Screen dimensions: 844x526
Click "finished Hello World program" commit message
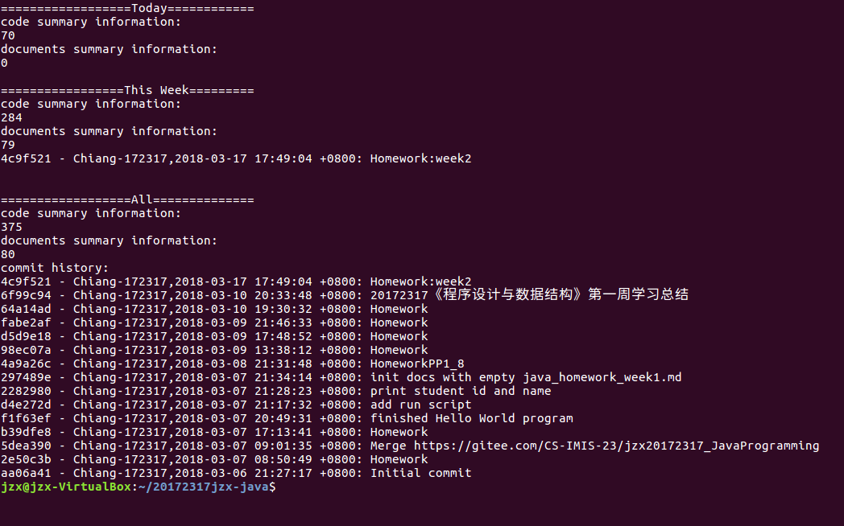tap(471, 418)
